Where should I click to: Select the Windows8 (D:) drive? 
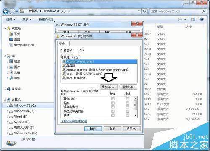[x=24, y=111]
